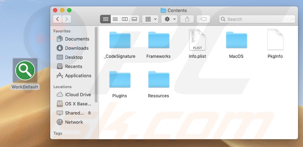Switch to gallery view
This screenshot has height=147, width=303.
pyautogui.click(x=134, y=19)
